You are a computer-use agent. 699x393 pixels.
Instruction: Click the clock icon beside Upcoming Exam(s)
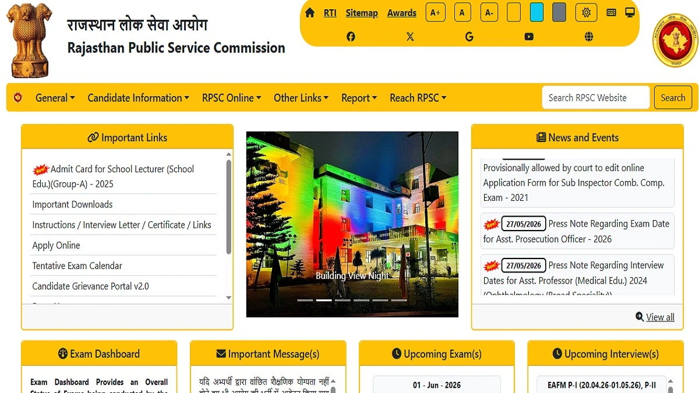[x=397, y=353]
